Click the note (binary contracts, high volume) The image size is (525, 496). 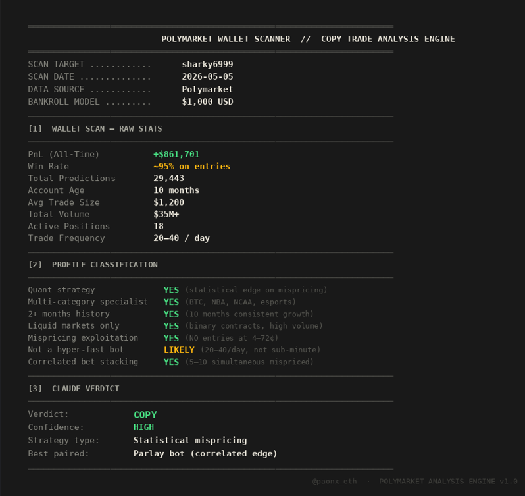tap(254, 326)
